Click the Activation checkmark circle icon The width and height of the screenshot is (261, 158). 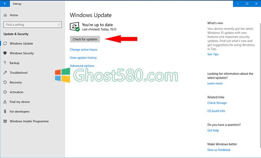(x=5, y=92)
